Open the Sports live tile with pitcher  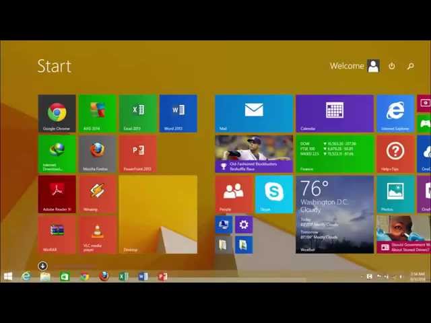(x=254, y=154)
